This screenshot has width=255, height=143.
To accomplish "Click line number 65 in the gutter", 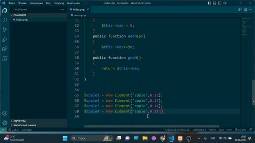I will (x=76, y=95).
